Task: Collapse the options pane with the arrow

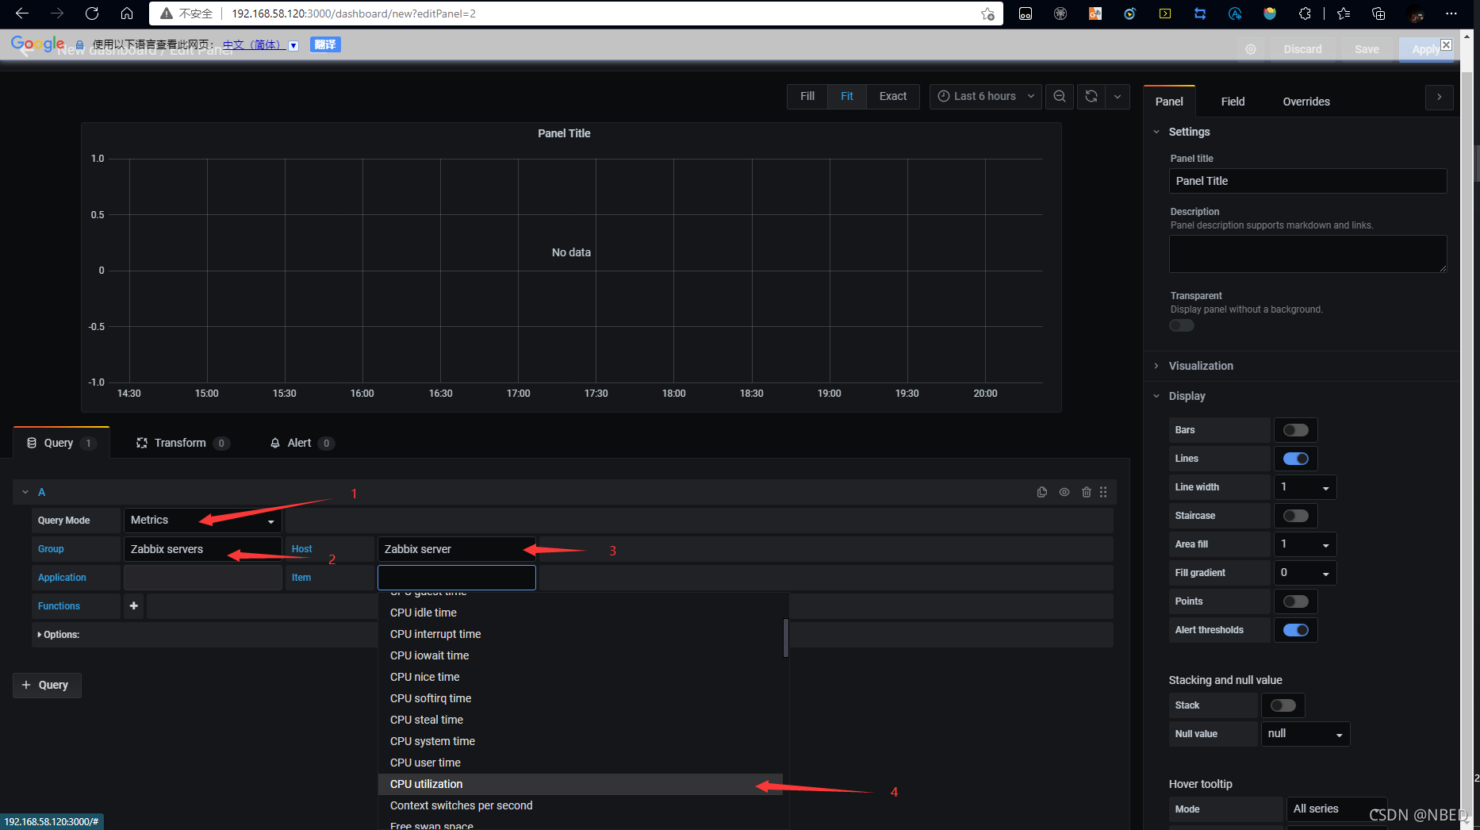Action: pyautogui.click(x=1440, y=97)
